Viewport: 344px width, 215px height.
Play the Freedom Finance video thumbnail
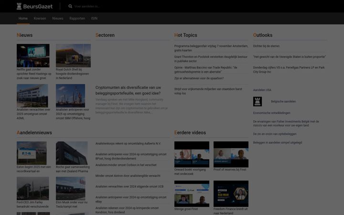click(231, 193)
